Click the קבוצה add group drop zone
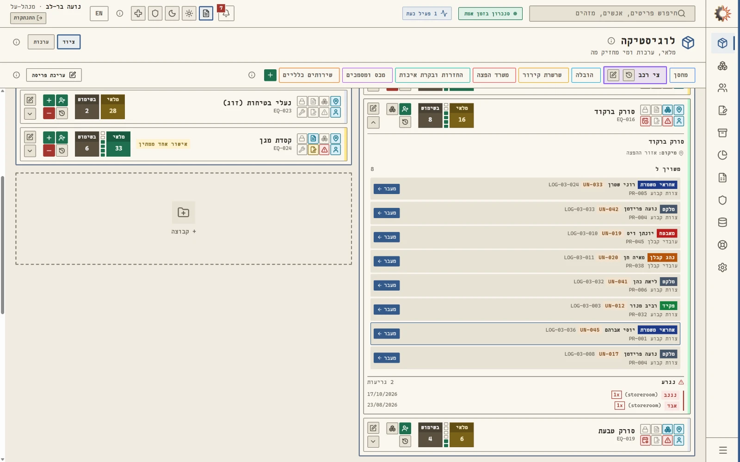The image size is (740, 462). (x=184, y=219)
